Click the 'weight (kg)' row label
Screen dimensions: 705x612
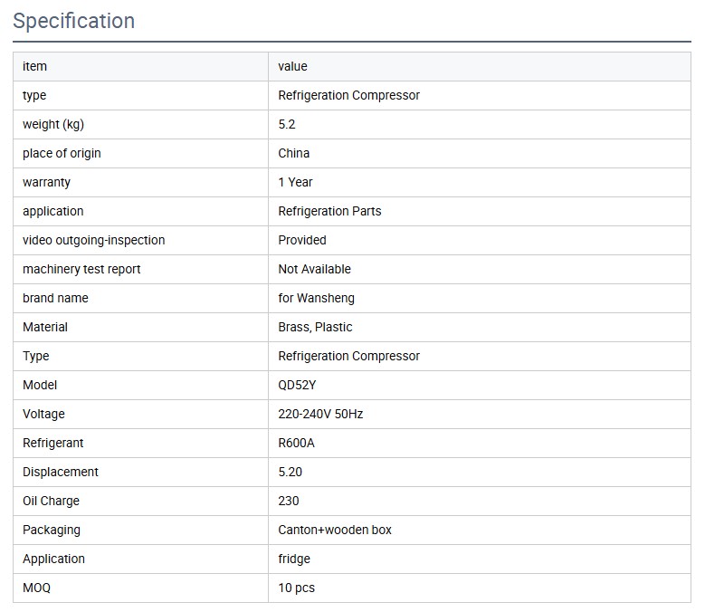(53, 124)
